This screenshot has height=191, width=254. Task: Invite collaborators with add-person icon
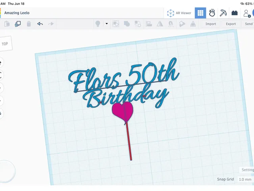[247, 13]
